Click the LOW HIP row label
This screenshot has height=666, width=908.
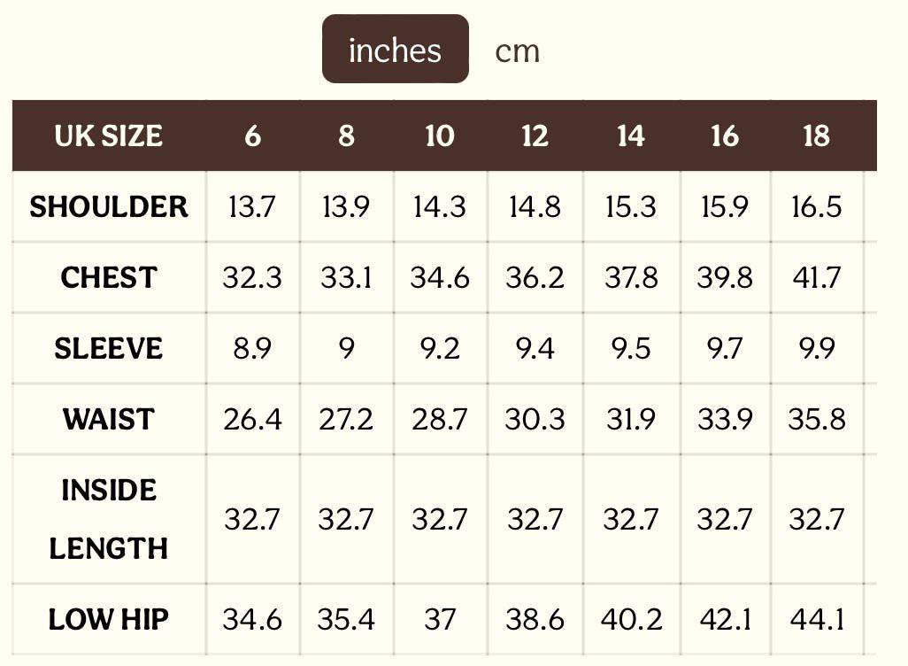pyautogui.click(x=108, y=619)
